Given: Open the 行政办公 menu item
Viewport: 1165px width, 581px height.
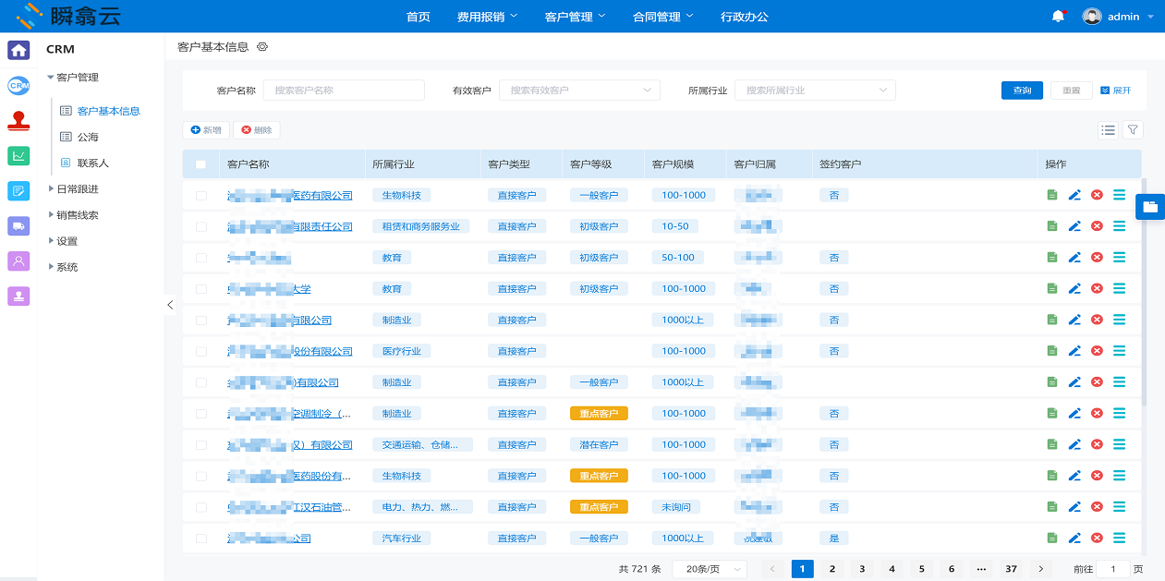Looking at the screenshot, I should click(744, 17).
